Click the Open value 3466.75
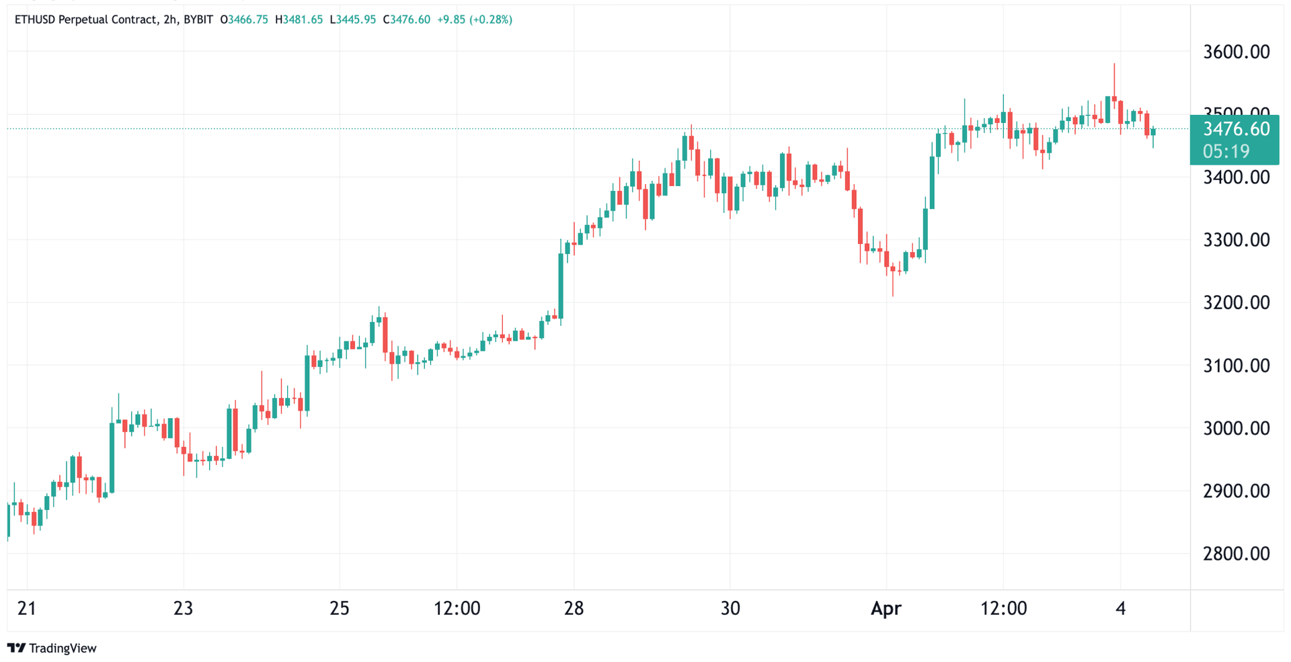Viewport: 1291px width, 662px height. click(x=247, y=19)
